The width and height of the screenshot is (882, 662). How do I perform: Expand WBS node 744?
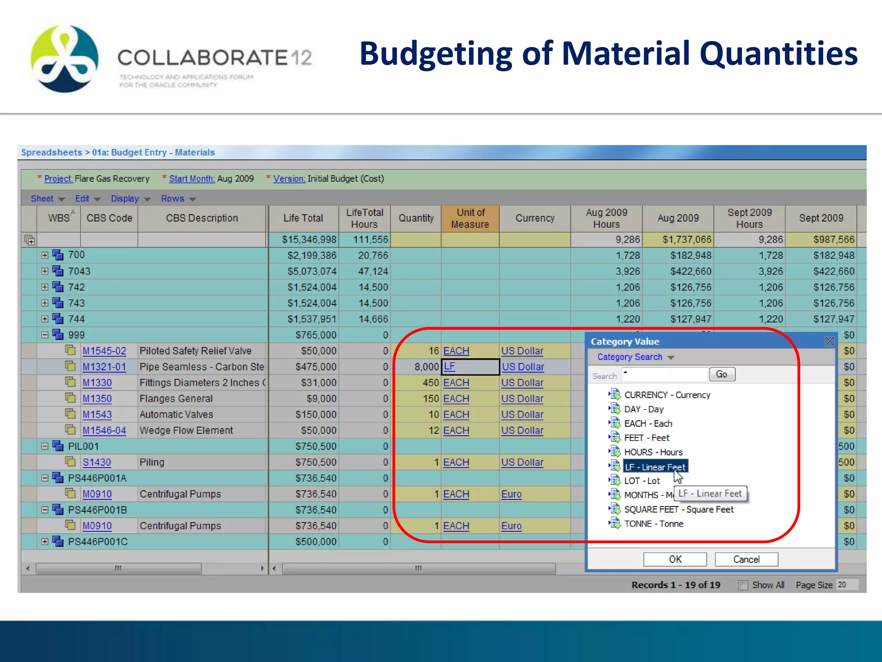(45, 319)
